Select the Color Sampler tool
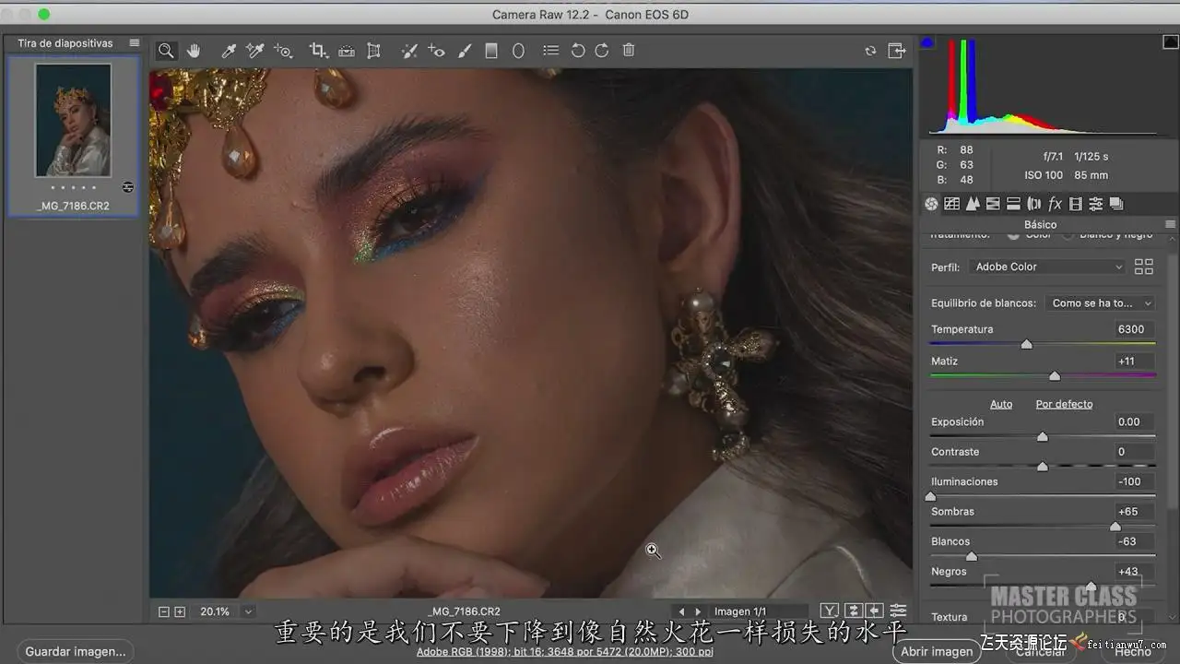 pos(255,51)
